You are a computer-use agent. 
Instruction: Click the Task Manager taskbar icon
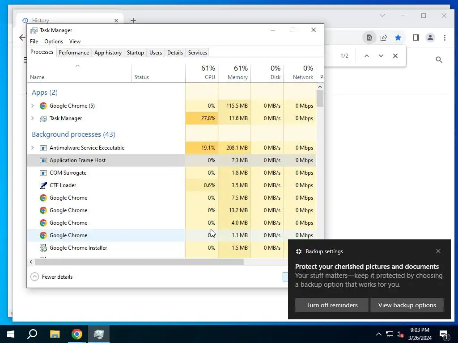click(99, 334)
